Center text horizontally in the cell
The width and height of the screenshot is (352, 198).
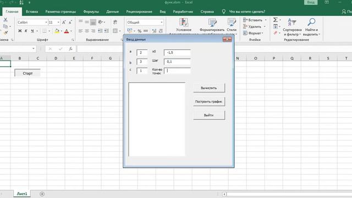pos(87,31)
